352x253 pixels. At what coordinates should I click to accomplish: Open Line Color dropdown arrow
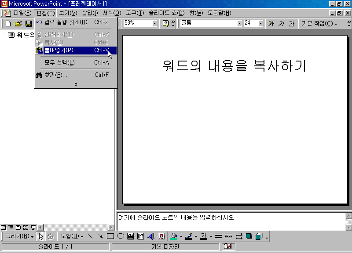[x=196, y=236]
